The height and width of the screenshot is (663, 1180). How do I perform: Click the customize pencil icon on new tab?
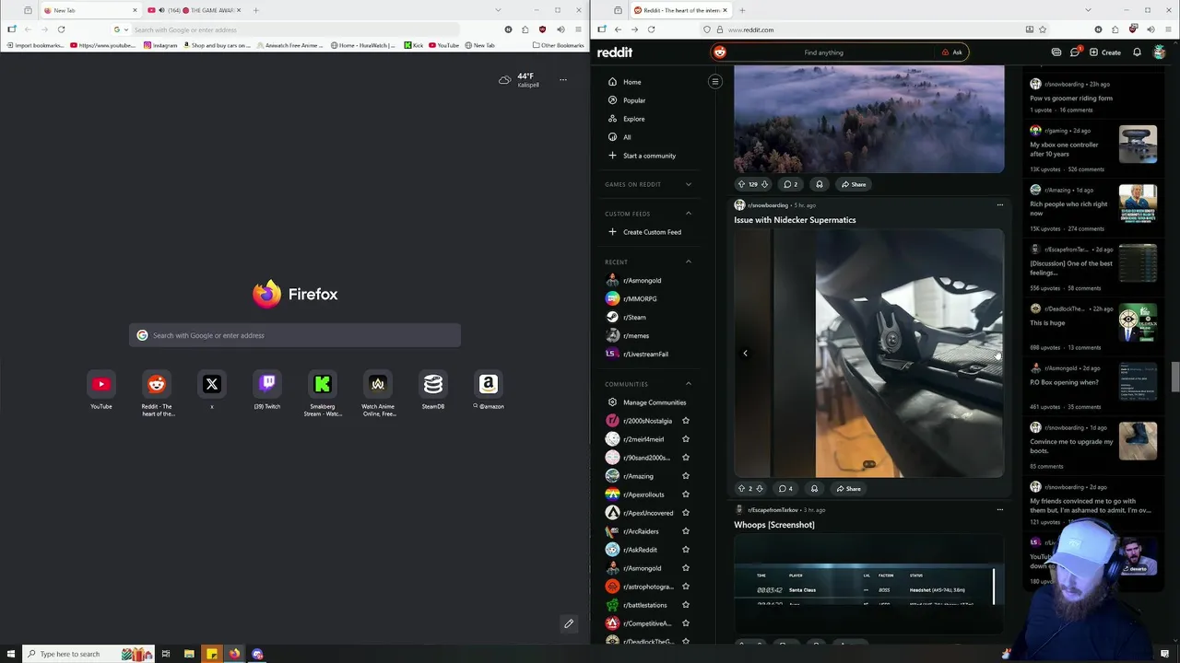569,623
